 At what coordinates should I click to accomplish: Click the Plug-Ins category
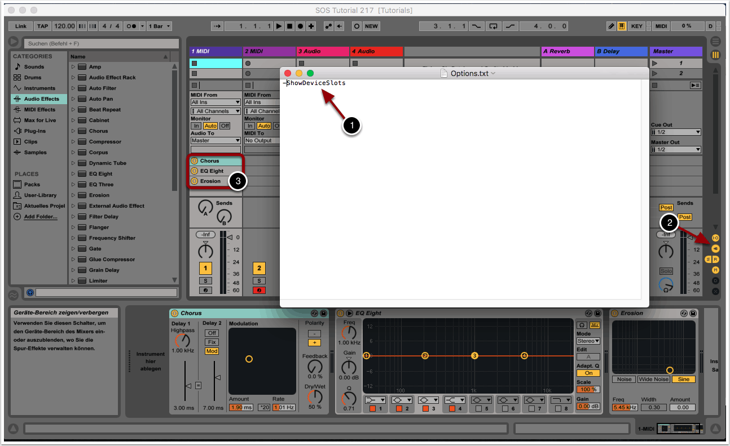[x=34, y=131]
